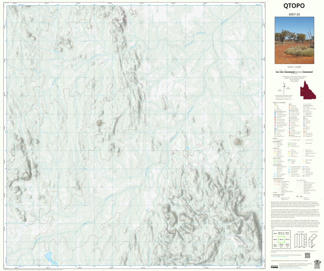
Task: Click the Wreck symbol in the legend
Action: (x=304, y=119)
